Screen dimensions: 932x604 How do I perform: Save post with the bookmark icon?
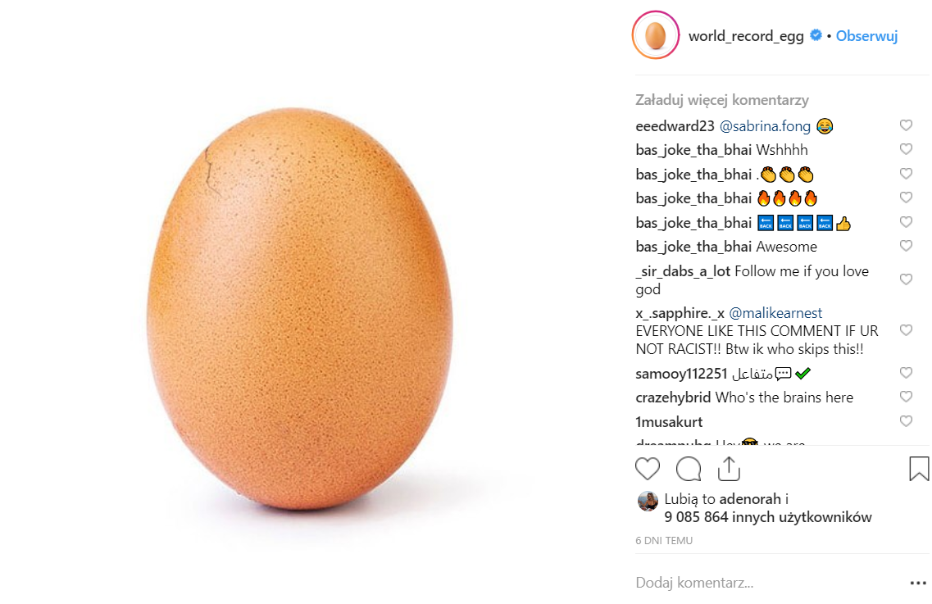(919, 469)
